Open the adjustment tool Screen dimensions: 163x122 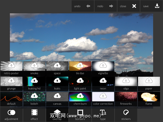click(11, 114)
